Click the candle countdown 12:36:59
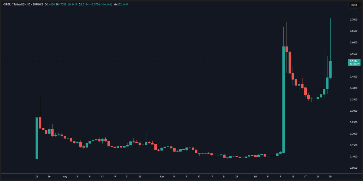 coord(354,64)
